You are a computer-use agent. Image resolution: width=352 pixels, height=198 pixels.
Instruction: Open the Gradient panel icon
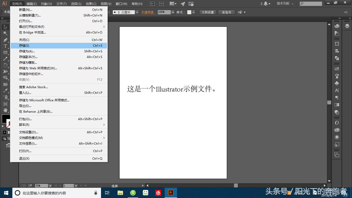pyautogui.click(x=337, y=105)
